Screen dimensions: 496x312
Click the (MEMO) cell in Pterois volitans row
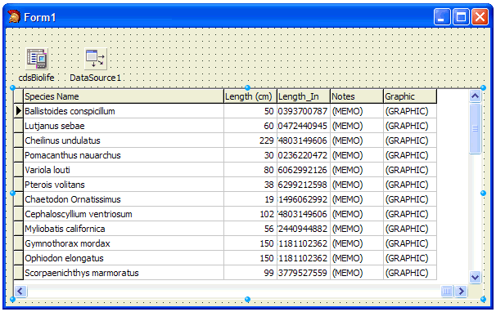click(x=357, y=185)
